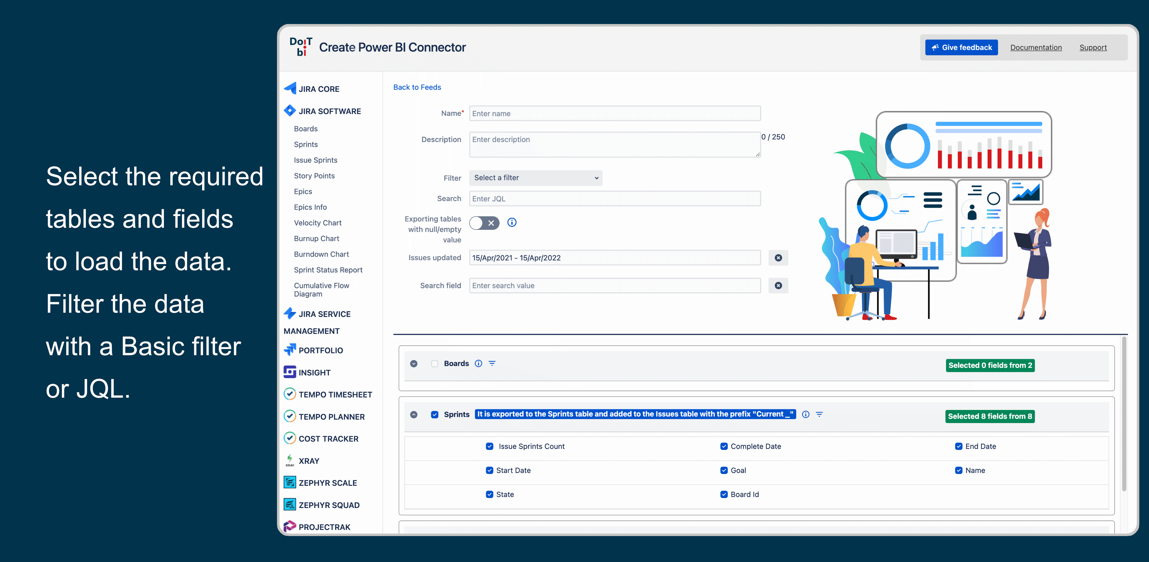
Task: Open the Issues updated date range picker
Action: [x=615, y=258]
